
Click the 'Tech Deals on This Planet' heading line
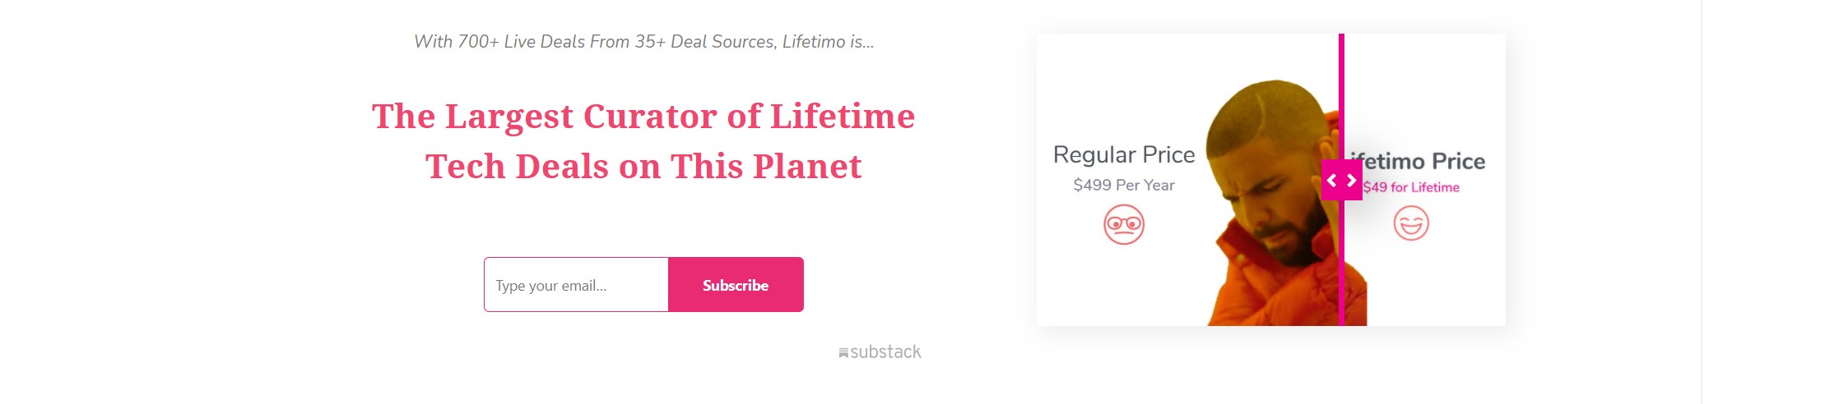pos(643,166)
